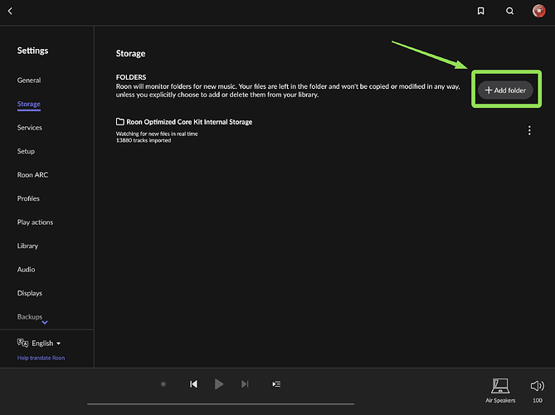
Task: Open the bookmarks icon in header
Action: click(480, 12)
